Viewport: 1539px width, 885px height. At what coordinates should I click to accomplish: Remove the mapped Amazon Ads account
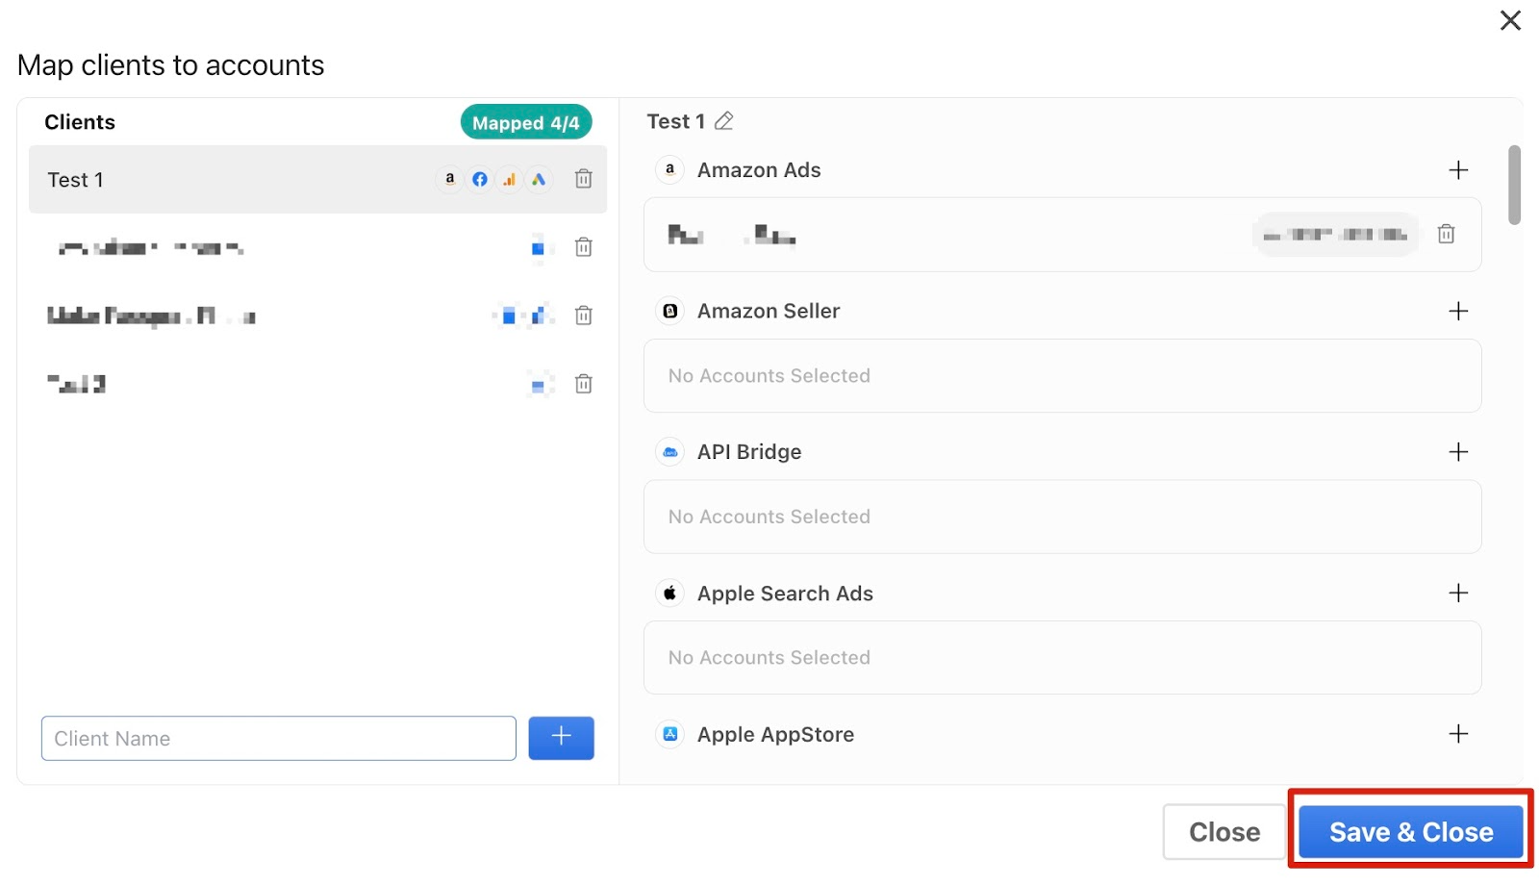[1446, 234]
